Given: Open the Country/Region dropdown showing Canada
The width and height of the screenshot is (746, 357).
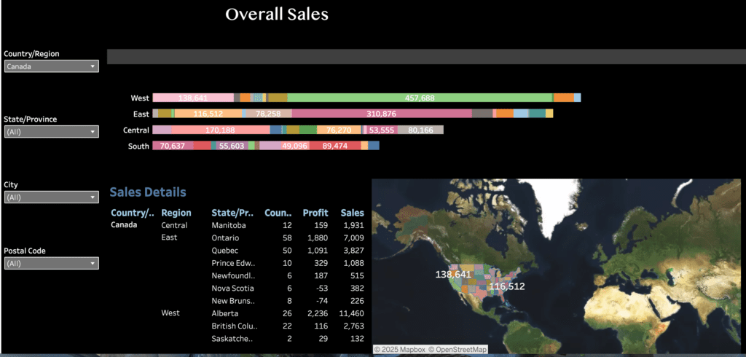Looking at the screenshot, I should pyautogui.click(x=51, y=66).
